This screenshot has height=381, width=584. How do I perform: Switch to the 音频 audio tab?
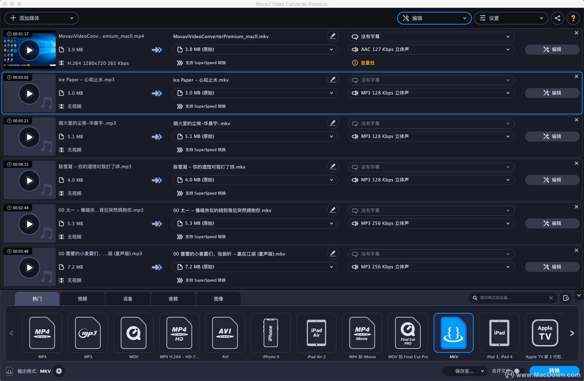point(173,299)
